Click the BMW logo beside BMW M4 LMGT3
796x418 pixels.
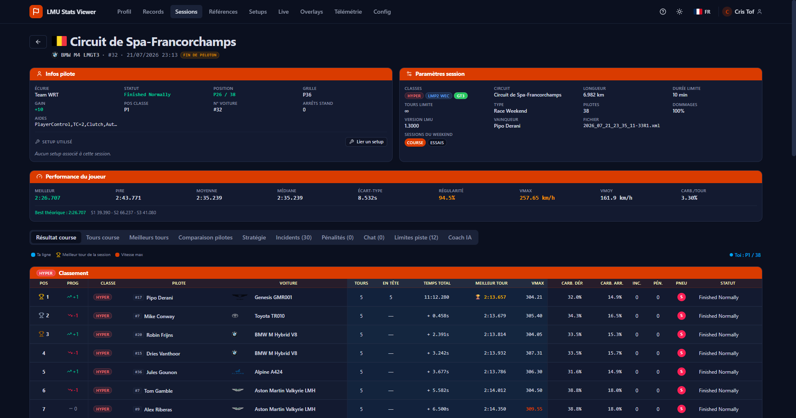pyautogui.click(x=55, y=55)
